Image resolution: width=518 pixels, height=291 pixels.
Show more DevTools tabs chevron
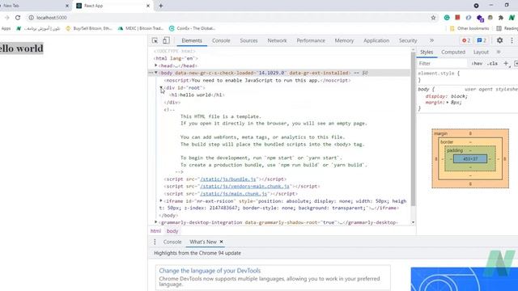[x=431, y=40]
